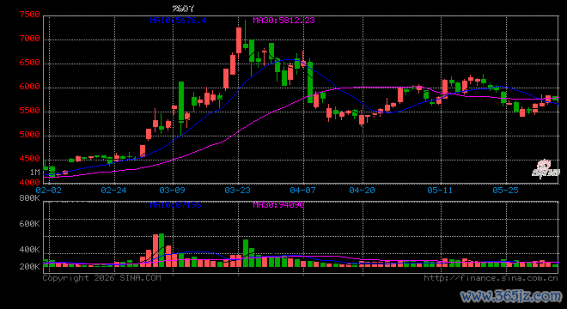Click the 04-20 date label
This screenshot has width=567, height=309.
pyautogui.click(x=362, y=190)
